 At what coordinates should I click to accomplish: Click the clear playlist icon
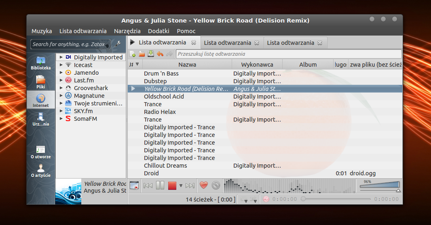[x=134, y=186]
